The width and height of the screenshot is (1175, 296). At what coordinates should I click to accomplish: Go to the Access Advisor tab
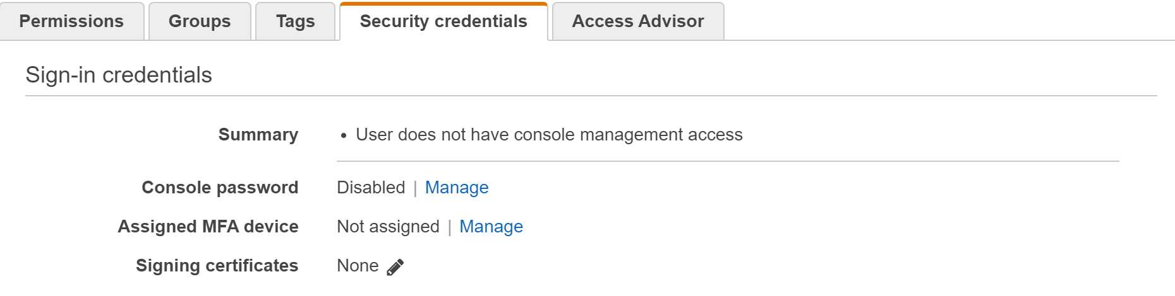[x=637, y=21]
